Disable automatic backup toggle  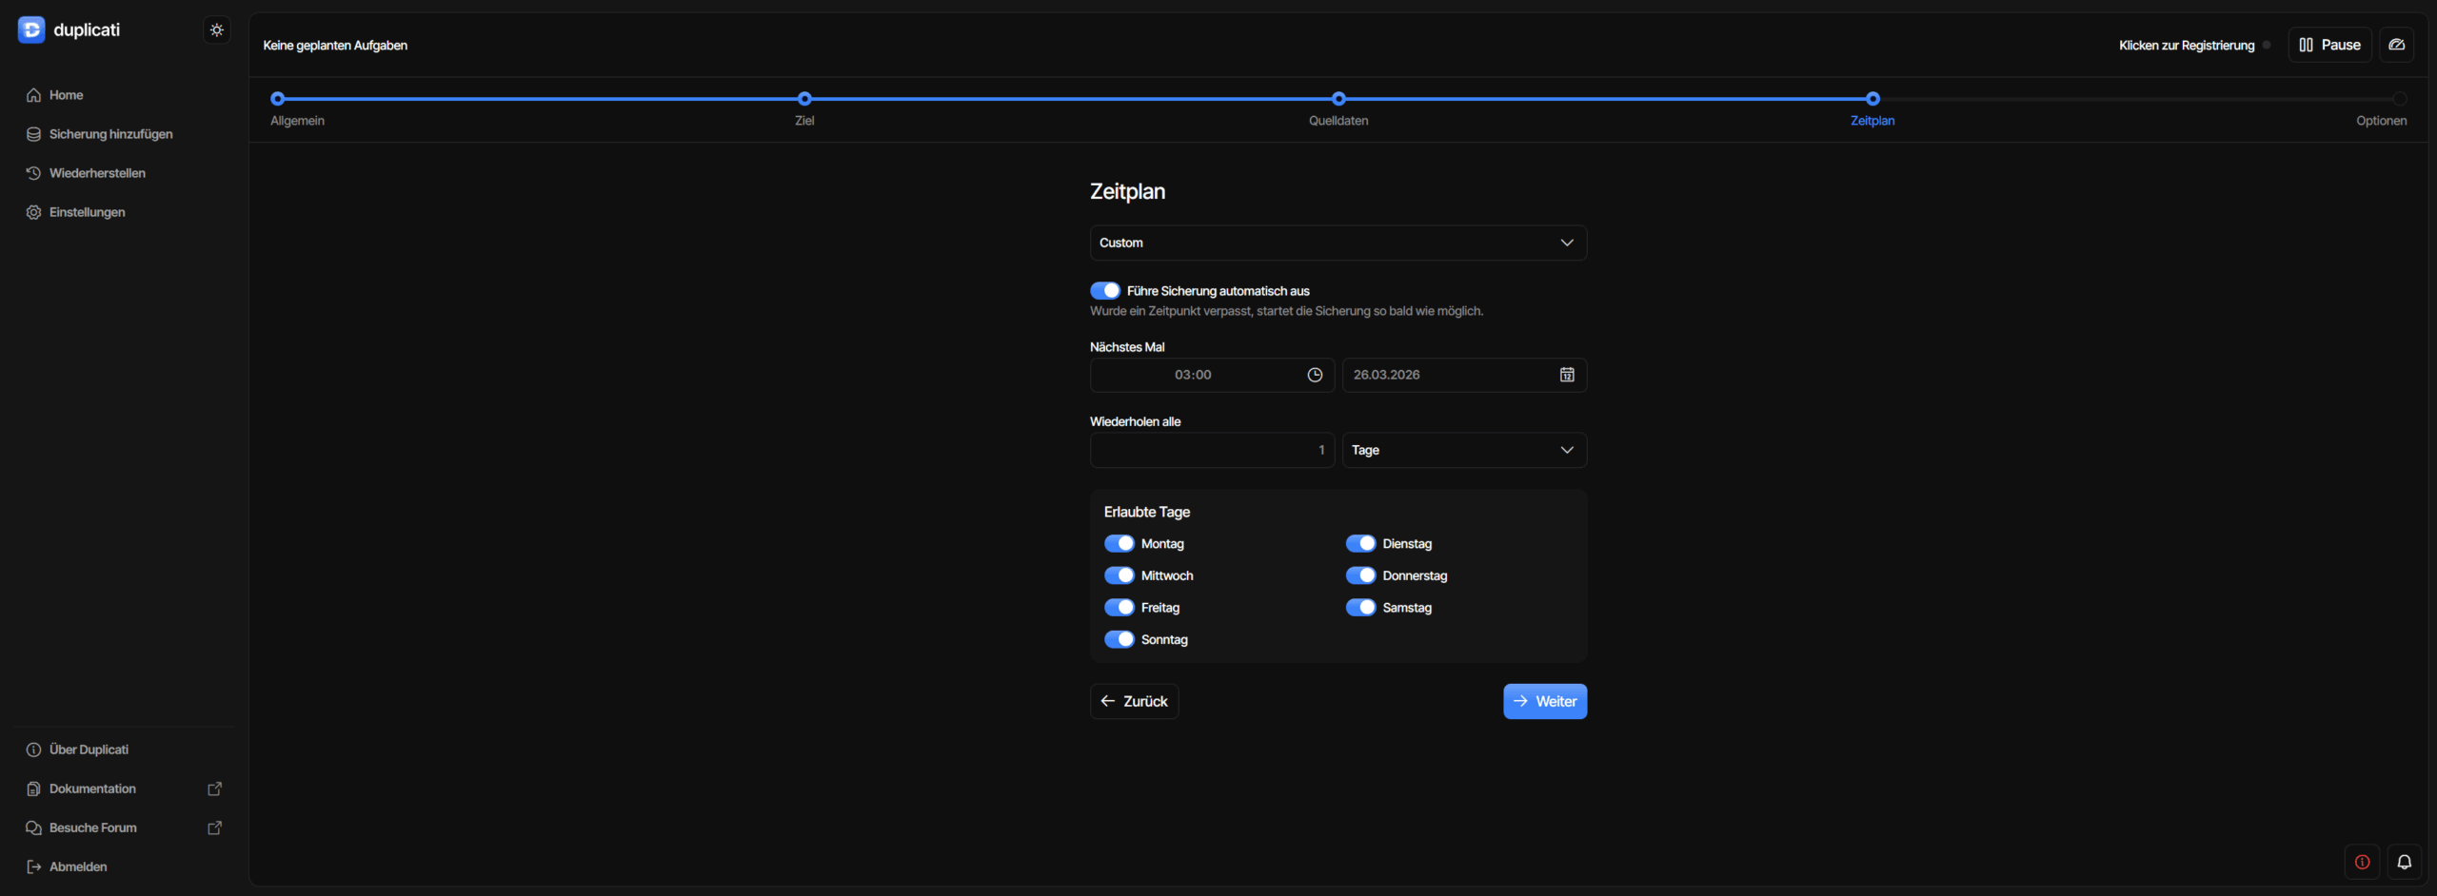coord(1104,291)
